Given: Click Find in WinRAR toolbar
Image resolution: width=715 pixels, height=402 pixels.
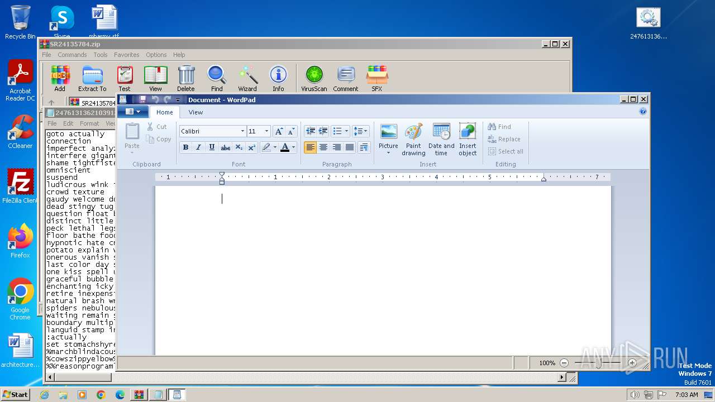Looking at the screenshot, I should (x=217, y=78).
